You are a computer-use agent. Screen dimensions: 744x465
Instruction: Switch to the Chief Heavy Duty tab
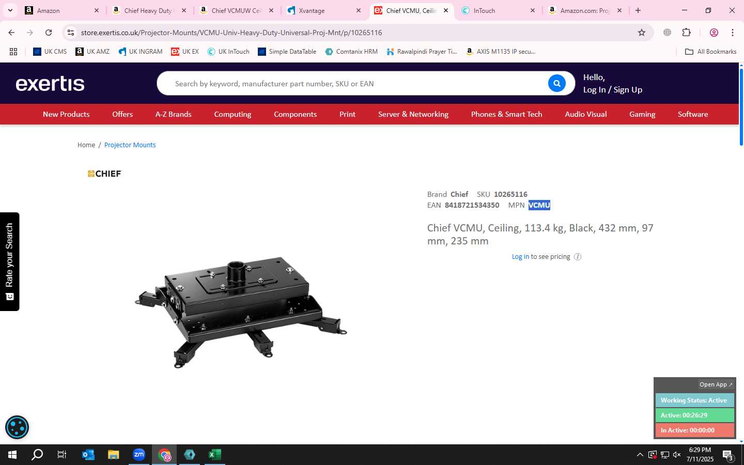pos(149,10)
